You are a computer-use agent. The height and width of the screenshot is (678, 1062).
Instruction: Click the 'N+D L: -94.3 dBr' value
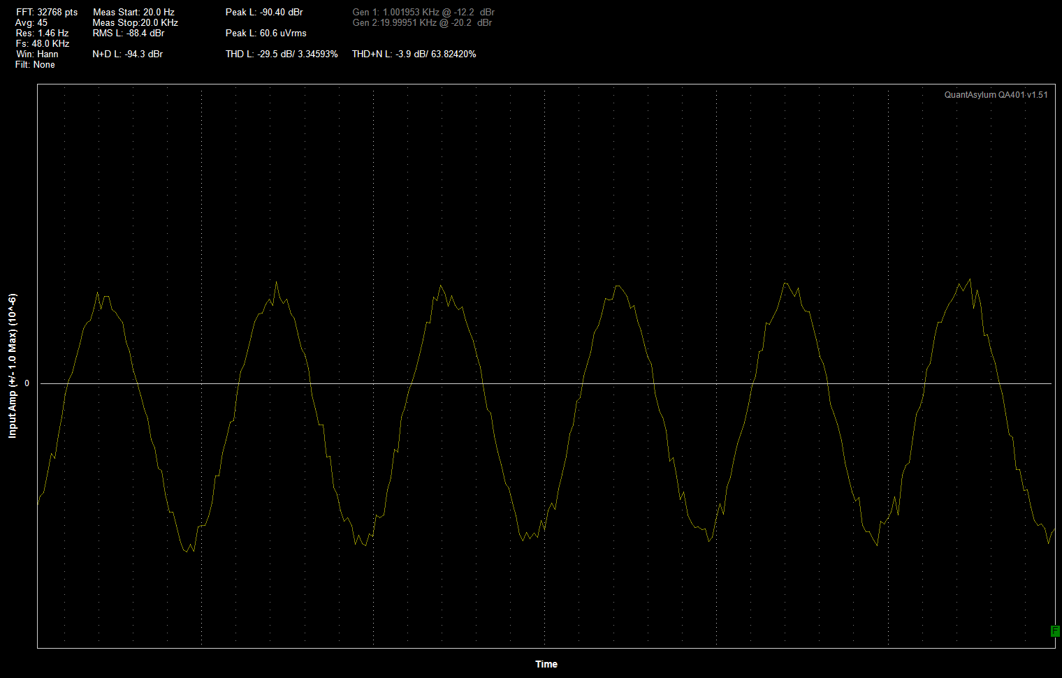(x=127, y=54)
